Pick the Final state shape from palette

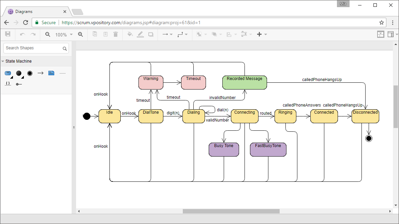30,74
